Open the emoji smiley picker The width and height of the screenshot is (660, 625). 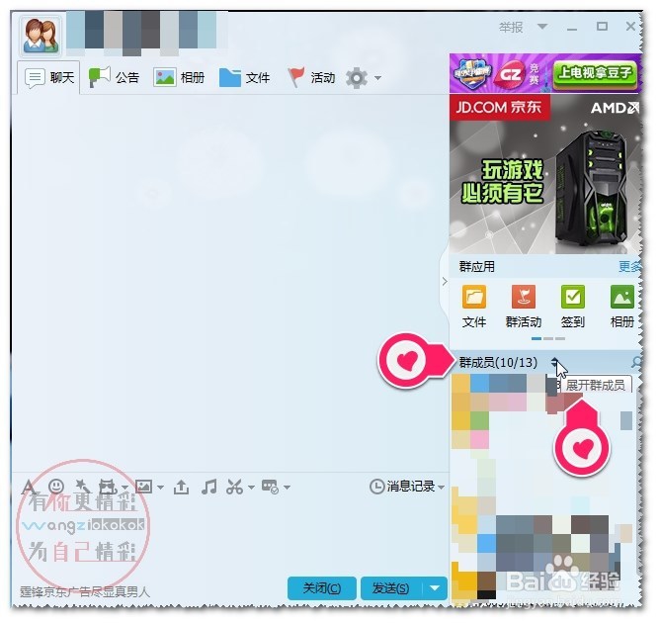[x=56, y=487]
